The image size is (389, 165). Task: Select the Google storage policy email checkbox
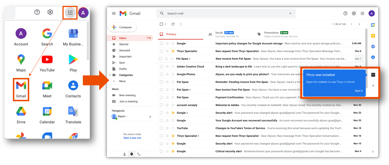pyautogui.click(x=161, y=43)
